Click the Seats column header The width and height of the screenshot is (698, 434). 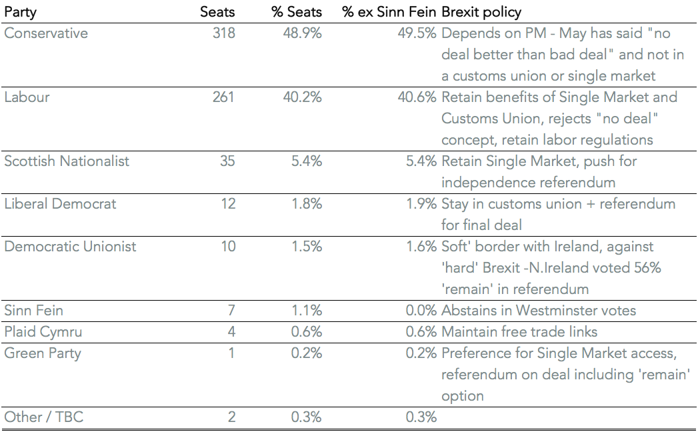click(217, 13)
